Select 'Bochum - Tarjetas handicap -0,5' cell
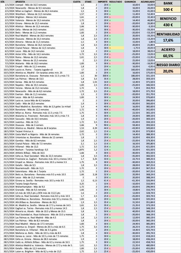The image size is (181, 253). [x=44, y=150]
